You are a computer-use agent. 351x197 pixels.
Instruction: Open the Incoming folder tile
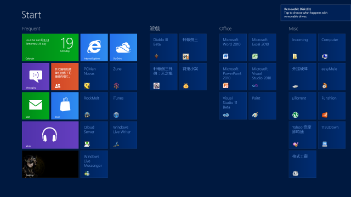[x=302, y=48]
